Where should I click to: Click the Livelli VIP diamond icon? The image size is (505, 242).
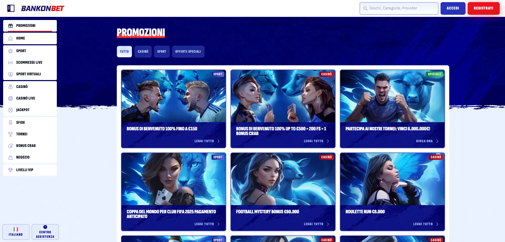tap(11, 170)
